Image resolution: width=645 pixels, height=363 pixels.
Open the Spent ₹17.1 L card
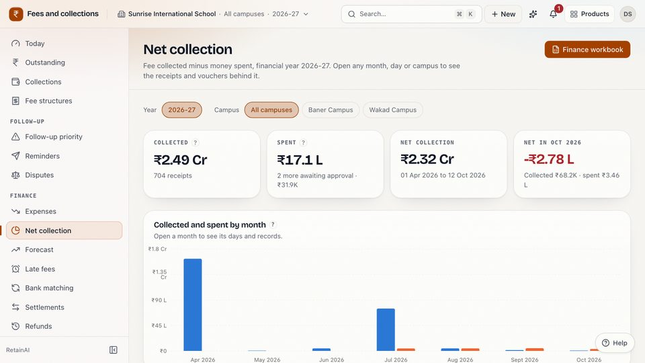click(325, 164)
